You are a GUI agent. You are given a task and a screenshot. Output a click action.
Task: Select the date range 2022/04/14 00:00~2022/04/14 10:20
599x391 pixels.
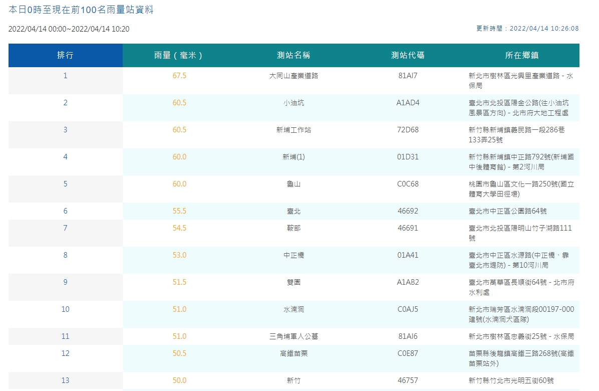pyautogui.click(x=69, y=29)
